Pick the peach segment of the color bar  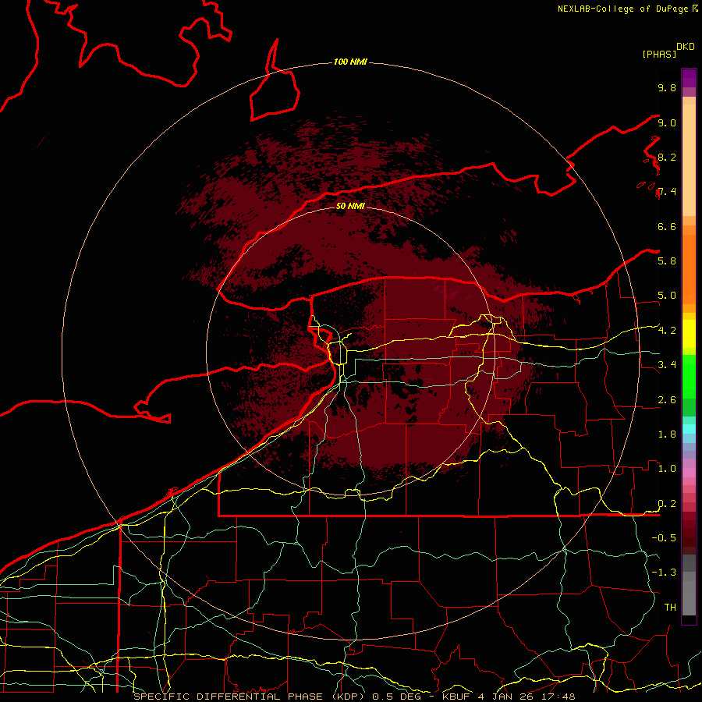pos(689,160)
